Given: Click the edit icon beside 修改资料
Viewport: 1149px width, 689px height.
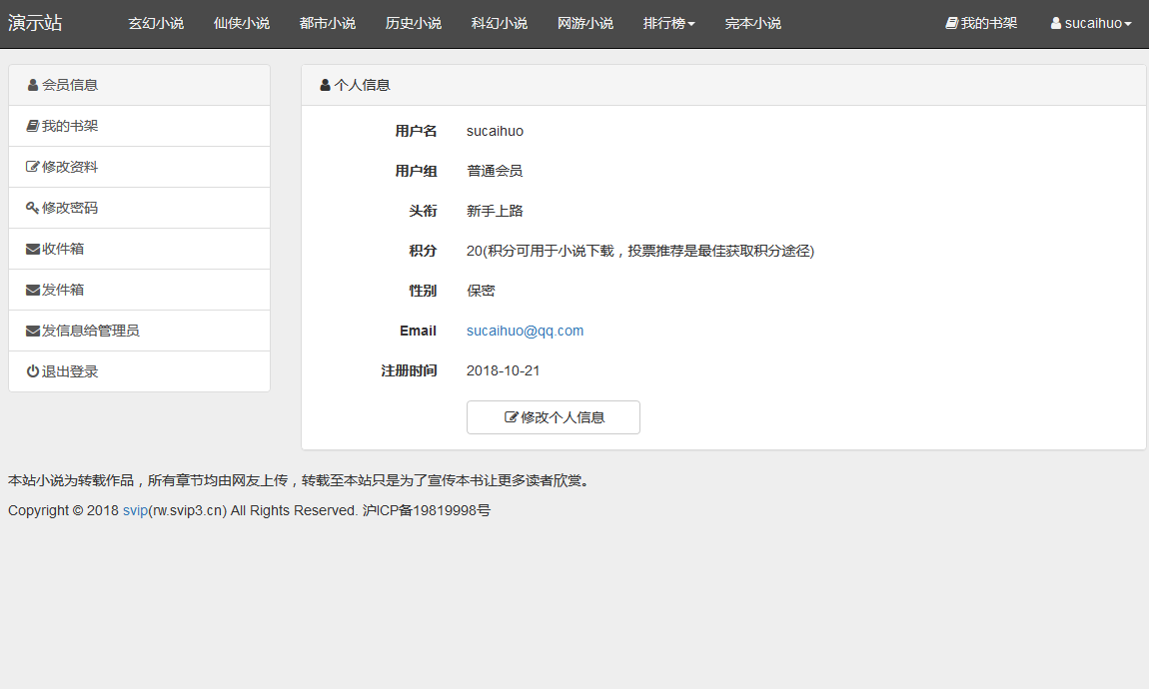Looking at the screenshot, I should tap(33, 168).
